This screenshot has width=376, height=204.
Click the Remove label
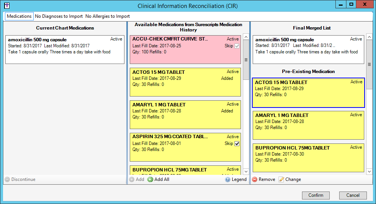coord(267,179)
